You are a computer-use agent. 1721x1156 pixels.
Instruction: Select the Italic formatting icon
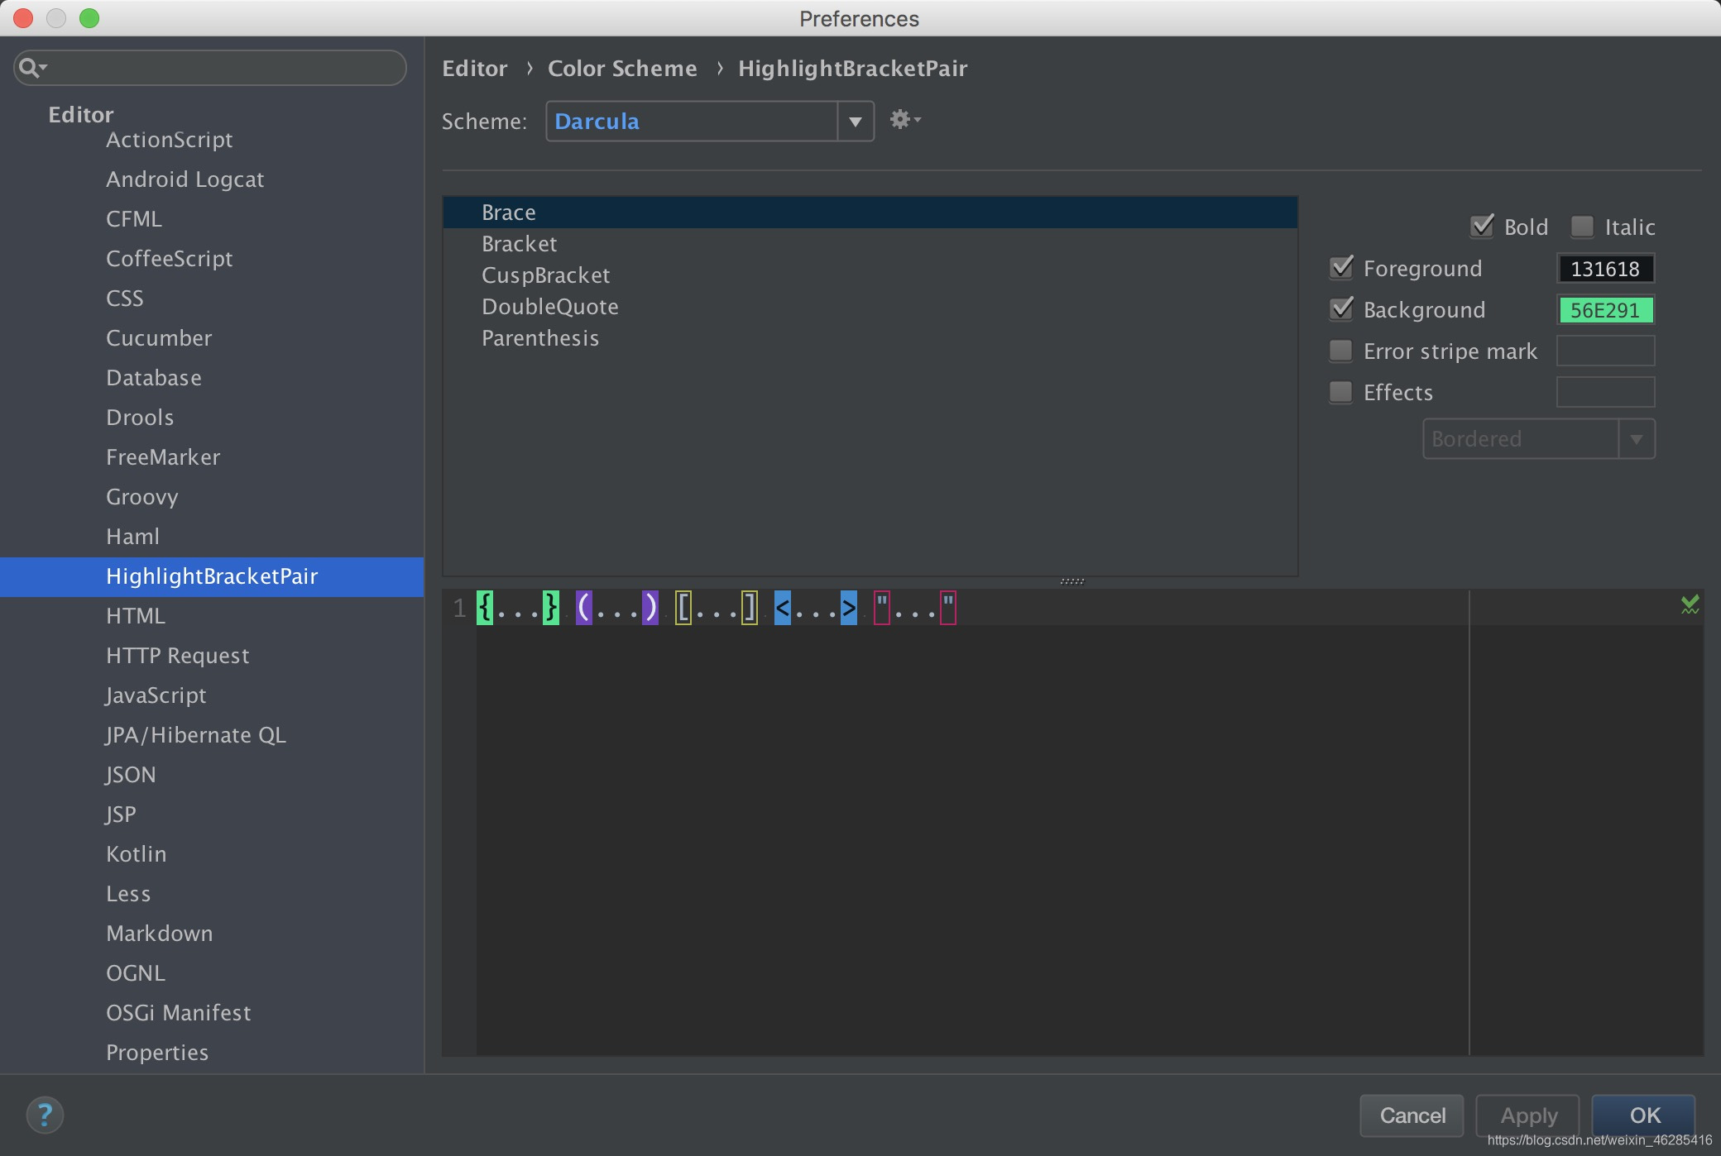pos(1579,226)
